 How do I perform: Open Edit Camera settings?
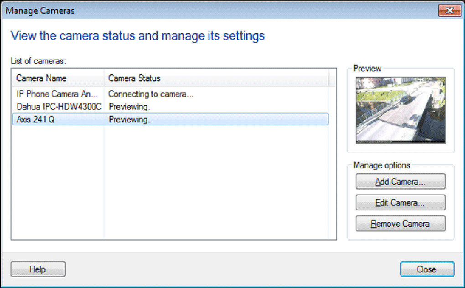[400, 203]
